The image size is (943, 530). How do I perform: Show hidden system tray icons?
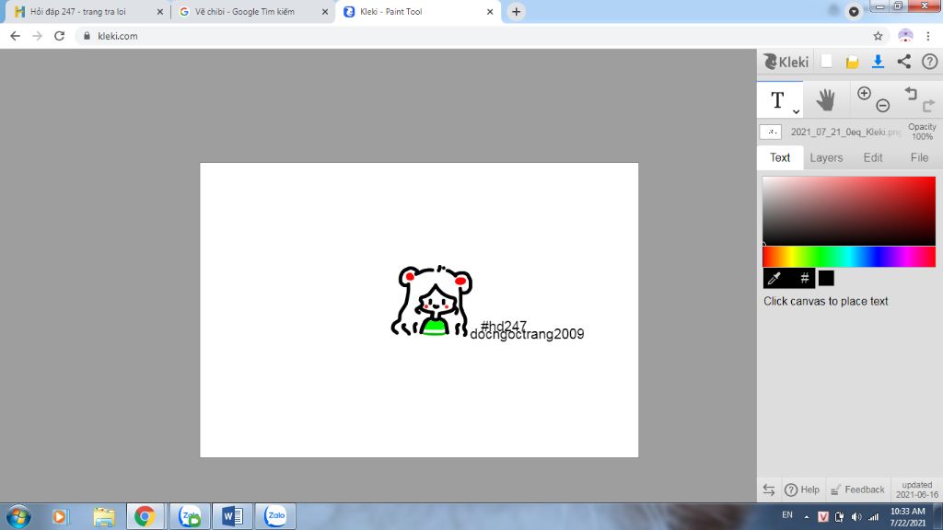click(x=807, y=517)
